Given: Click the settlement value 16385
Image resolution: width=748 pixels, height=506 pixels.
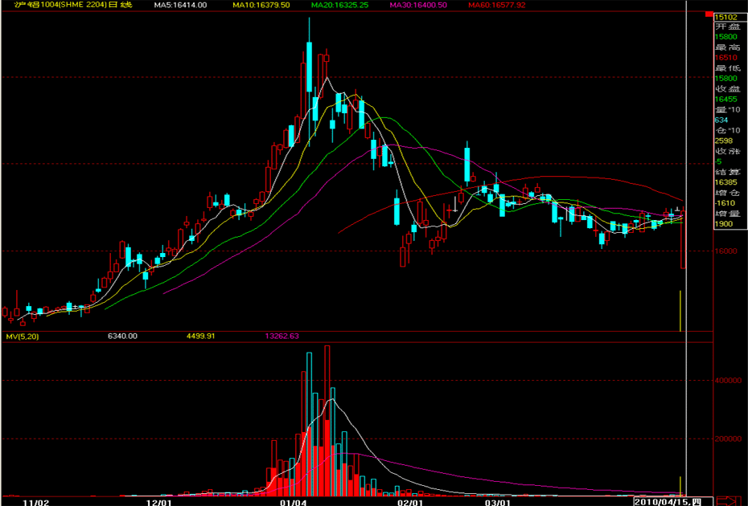Looking at the screenshot, I should tap(725, 182).
